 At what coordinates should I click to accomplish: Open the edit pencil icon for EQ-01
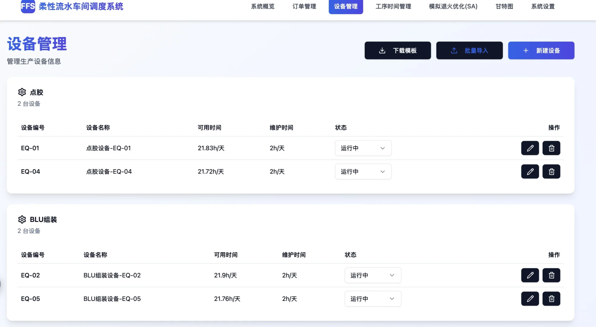click(530, 148)
